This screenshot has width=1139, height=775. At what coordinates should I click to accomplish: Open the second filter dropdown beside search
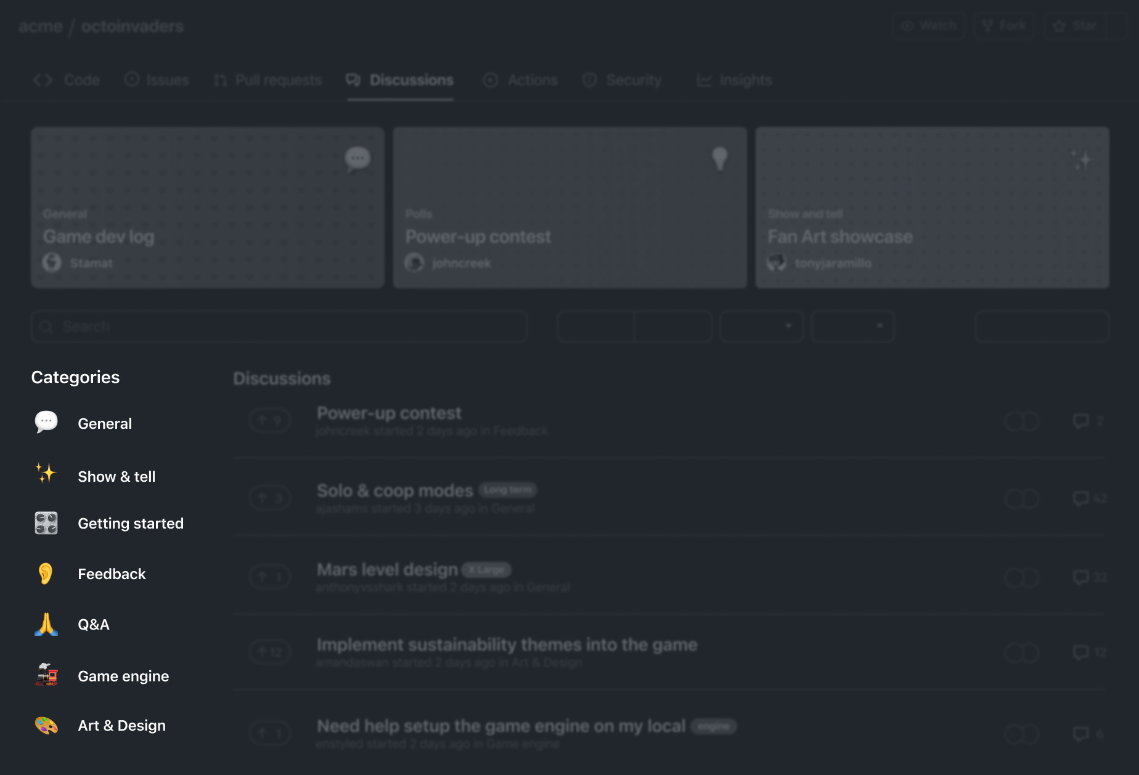852,326
